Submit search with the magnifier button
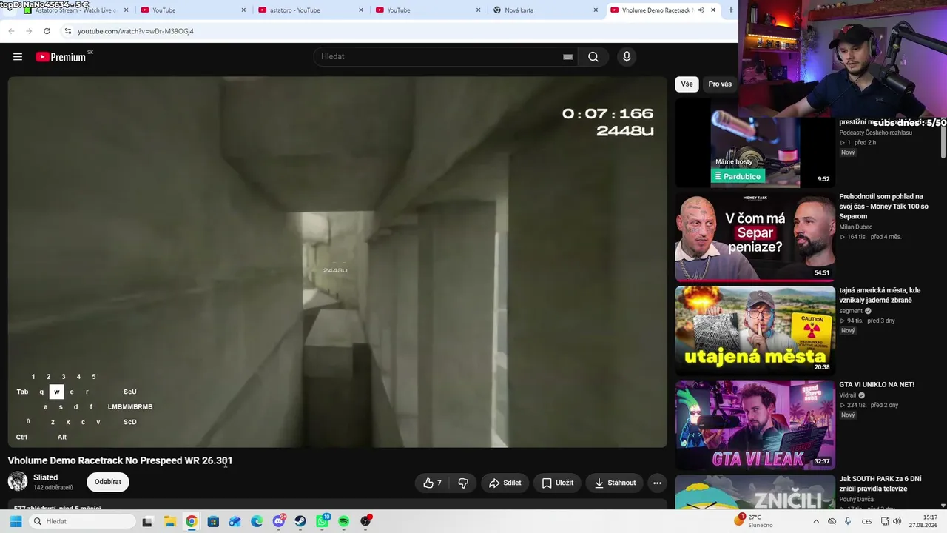The height and width of the screenshot is (533, 947). coord(593,57)
